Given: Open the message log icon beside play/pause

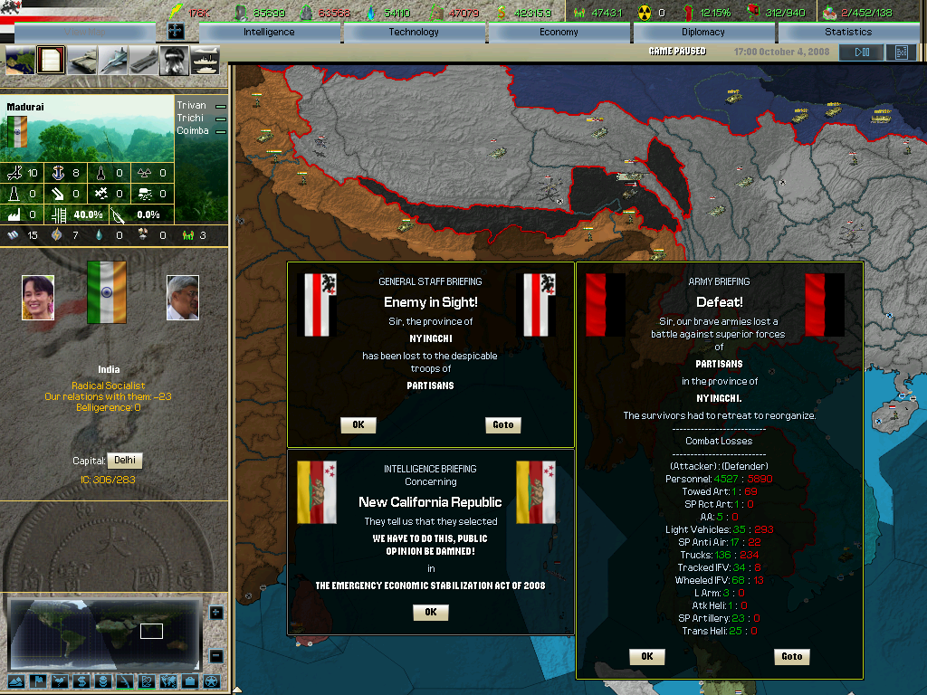Looking at the screenshot, I should 901,52.
